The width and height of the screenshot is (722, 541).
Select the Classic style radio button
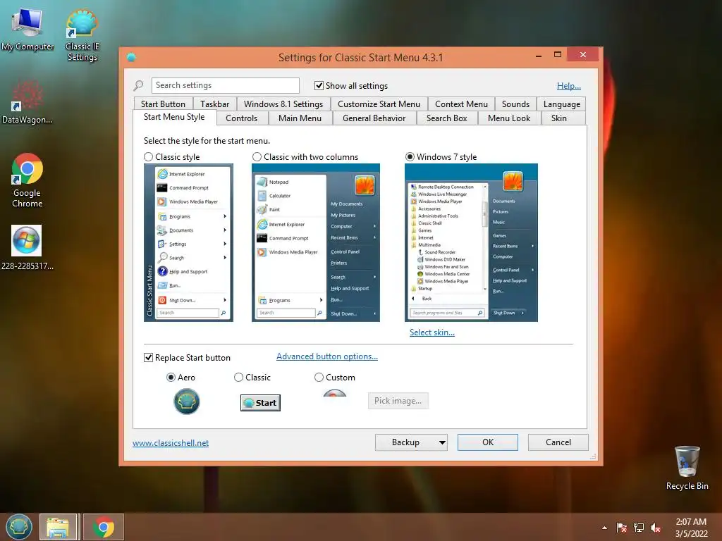[148, 157]
